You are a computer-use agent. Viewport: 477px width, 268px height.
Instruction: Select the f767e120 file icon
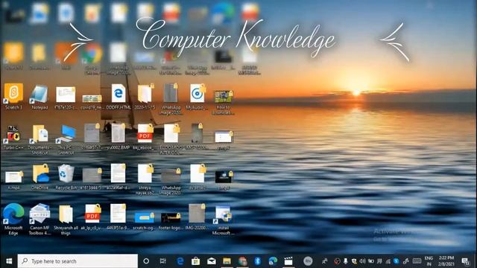point(66,98)
